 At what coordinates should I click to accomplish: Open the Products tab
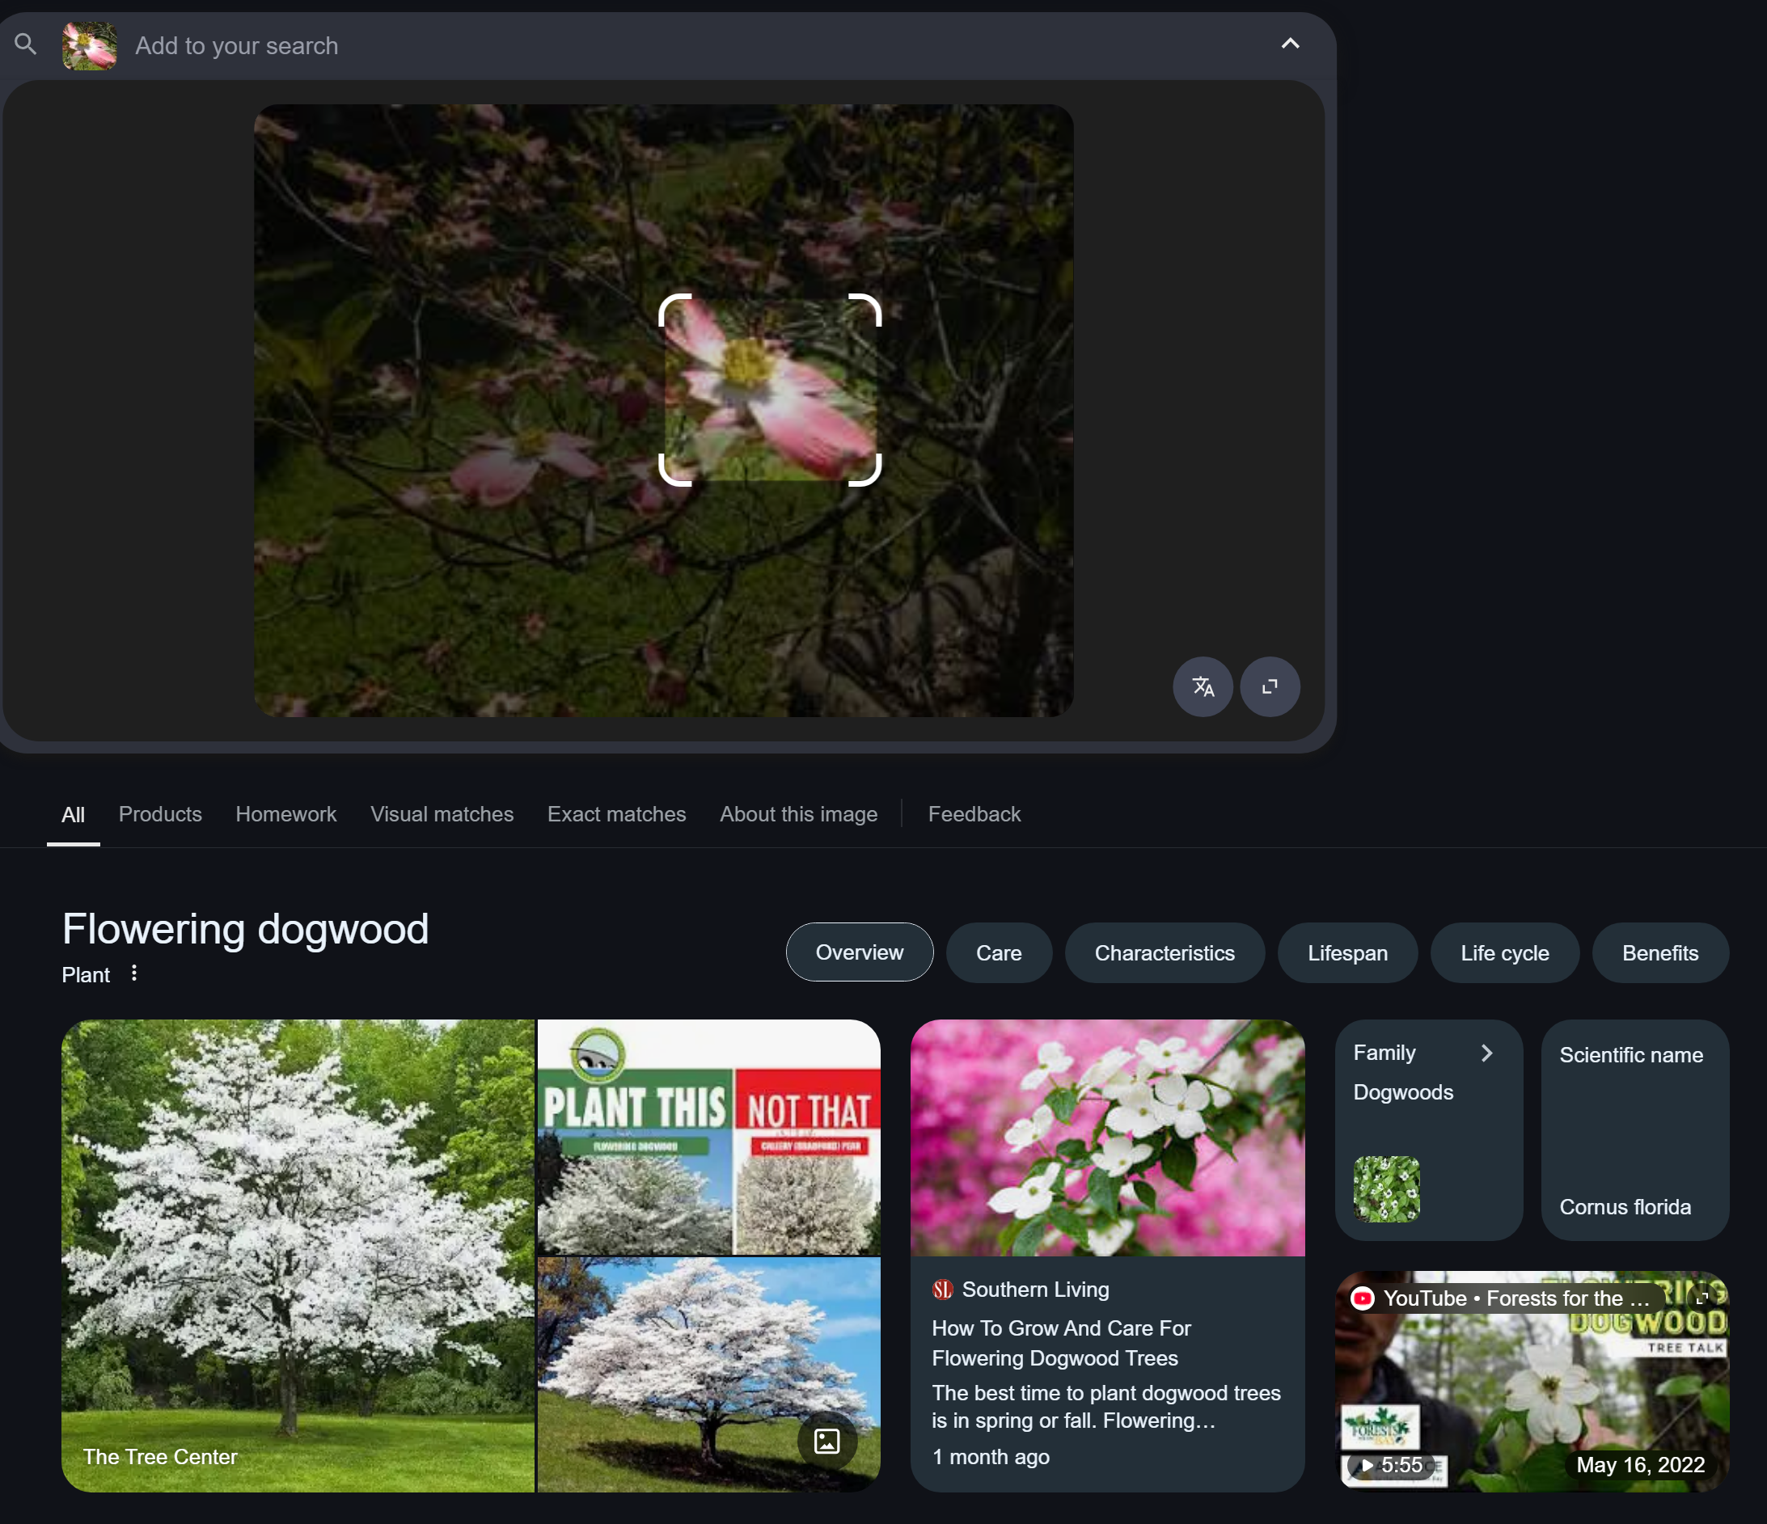[160, 814]
